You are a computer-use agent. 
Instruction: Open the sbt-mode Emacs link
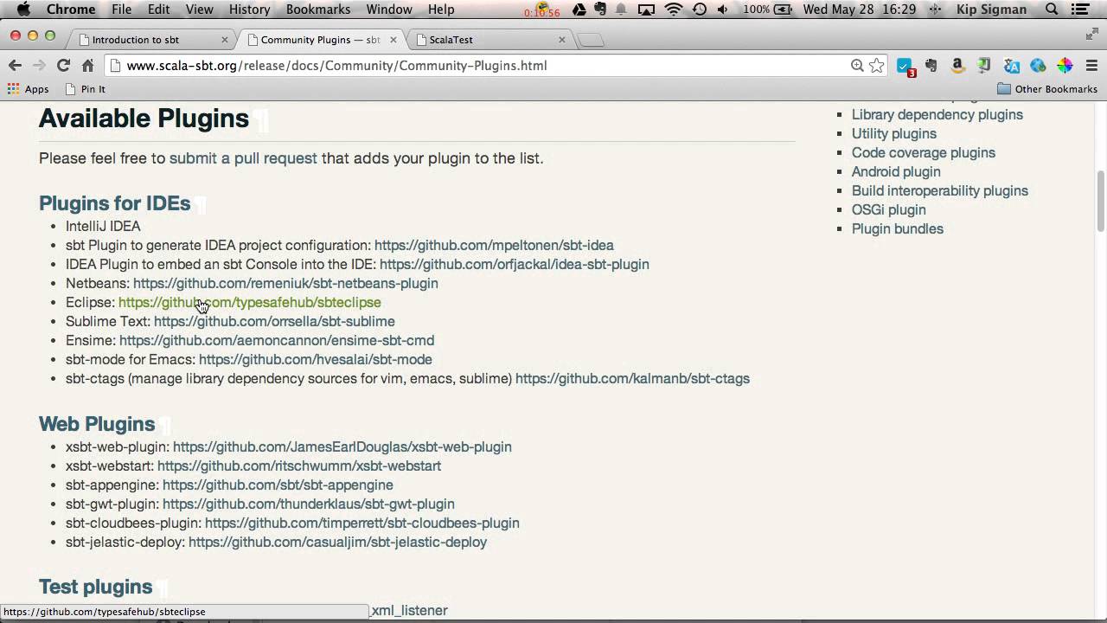pos(316,360)
